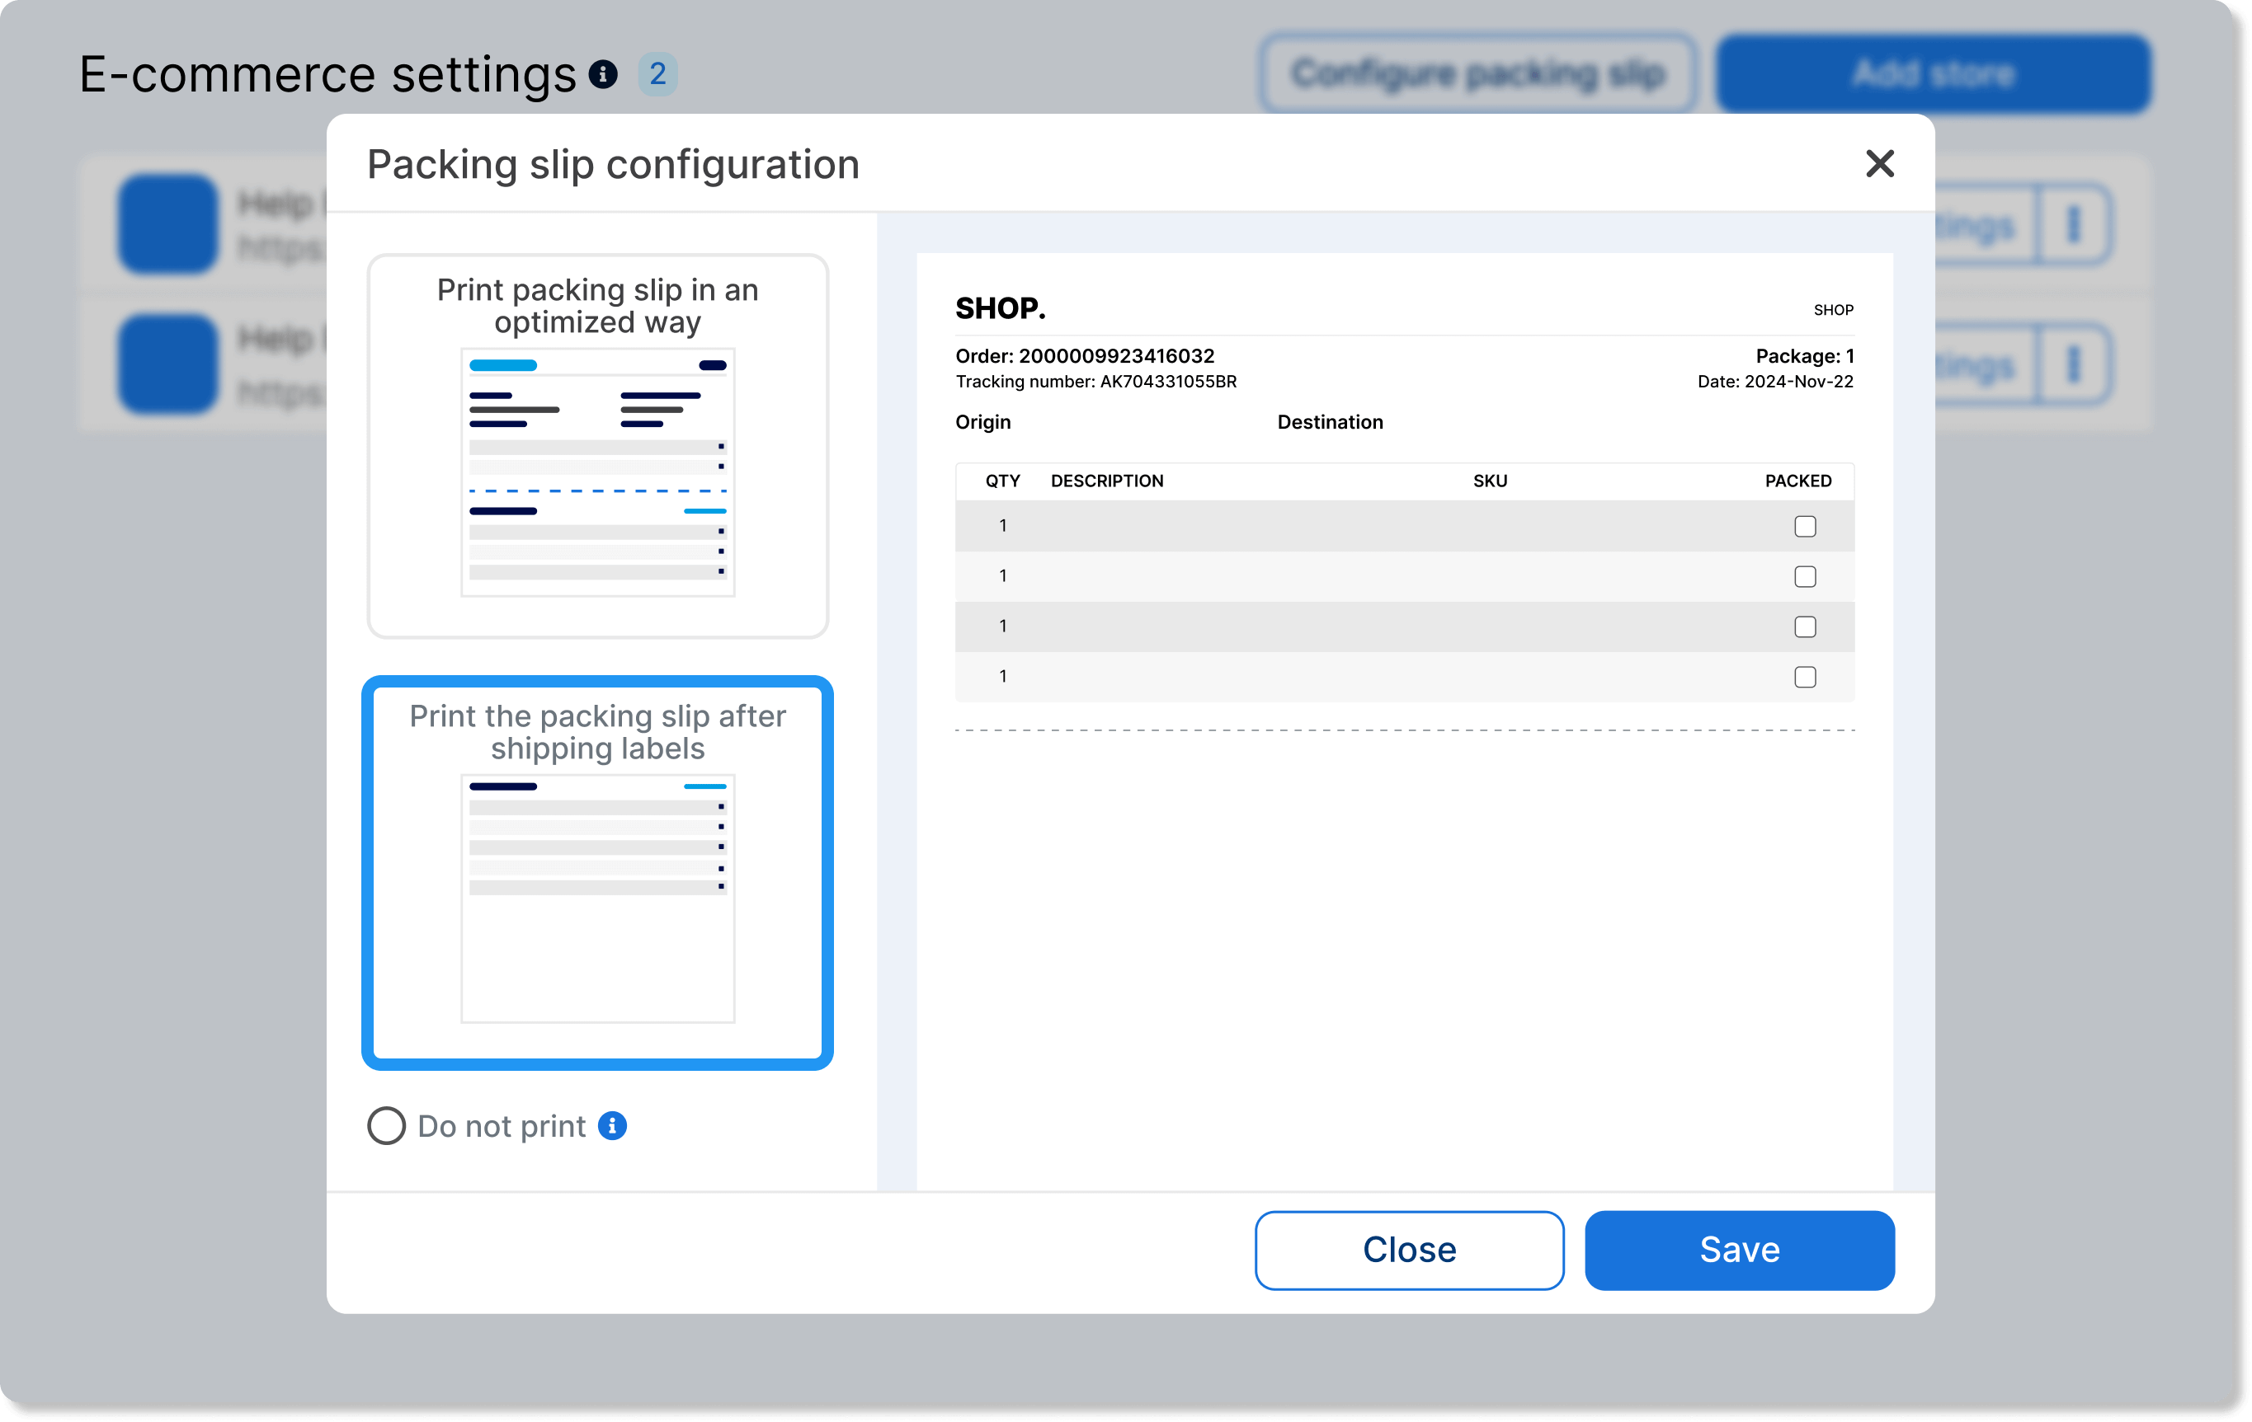Click the Order: 2000009923416032 text
This screenshot has height=1422, width=2252.
1085,356
